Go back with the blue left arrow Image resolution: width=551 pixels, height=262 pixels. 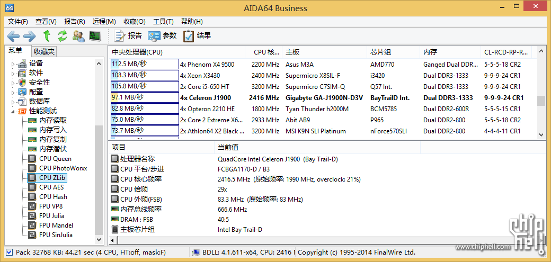pyautogui.click(x=13, y=35)
